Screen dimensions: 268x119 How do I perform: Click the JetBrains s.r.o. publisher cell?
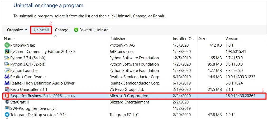tap(122, 52)
